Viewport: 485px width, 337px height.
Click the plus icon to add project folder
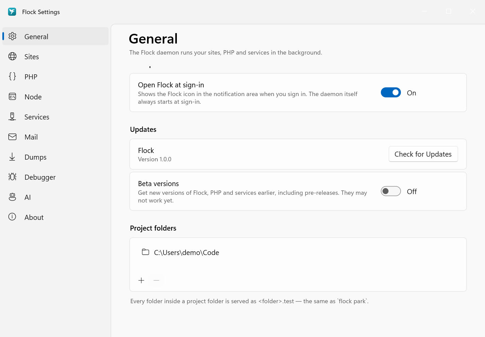point(141,280)
